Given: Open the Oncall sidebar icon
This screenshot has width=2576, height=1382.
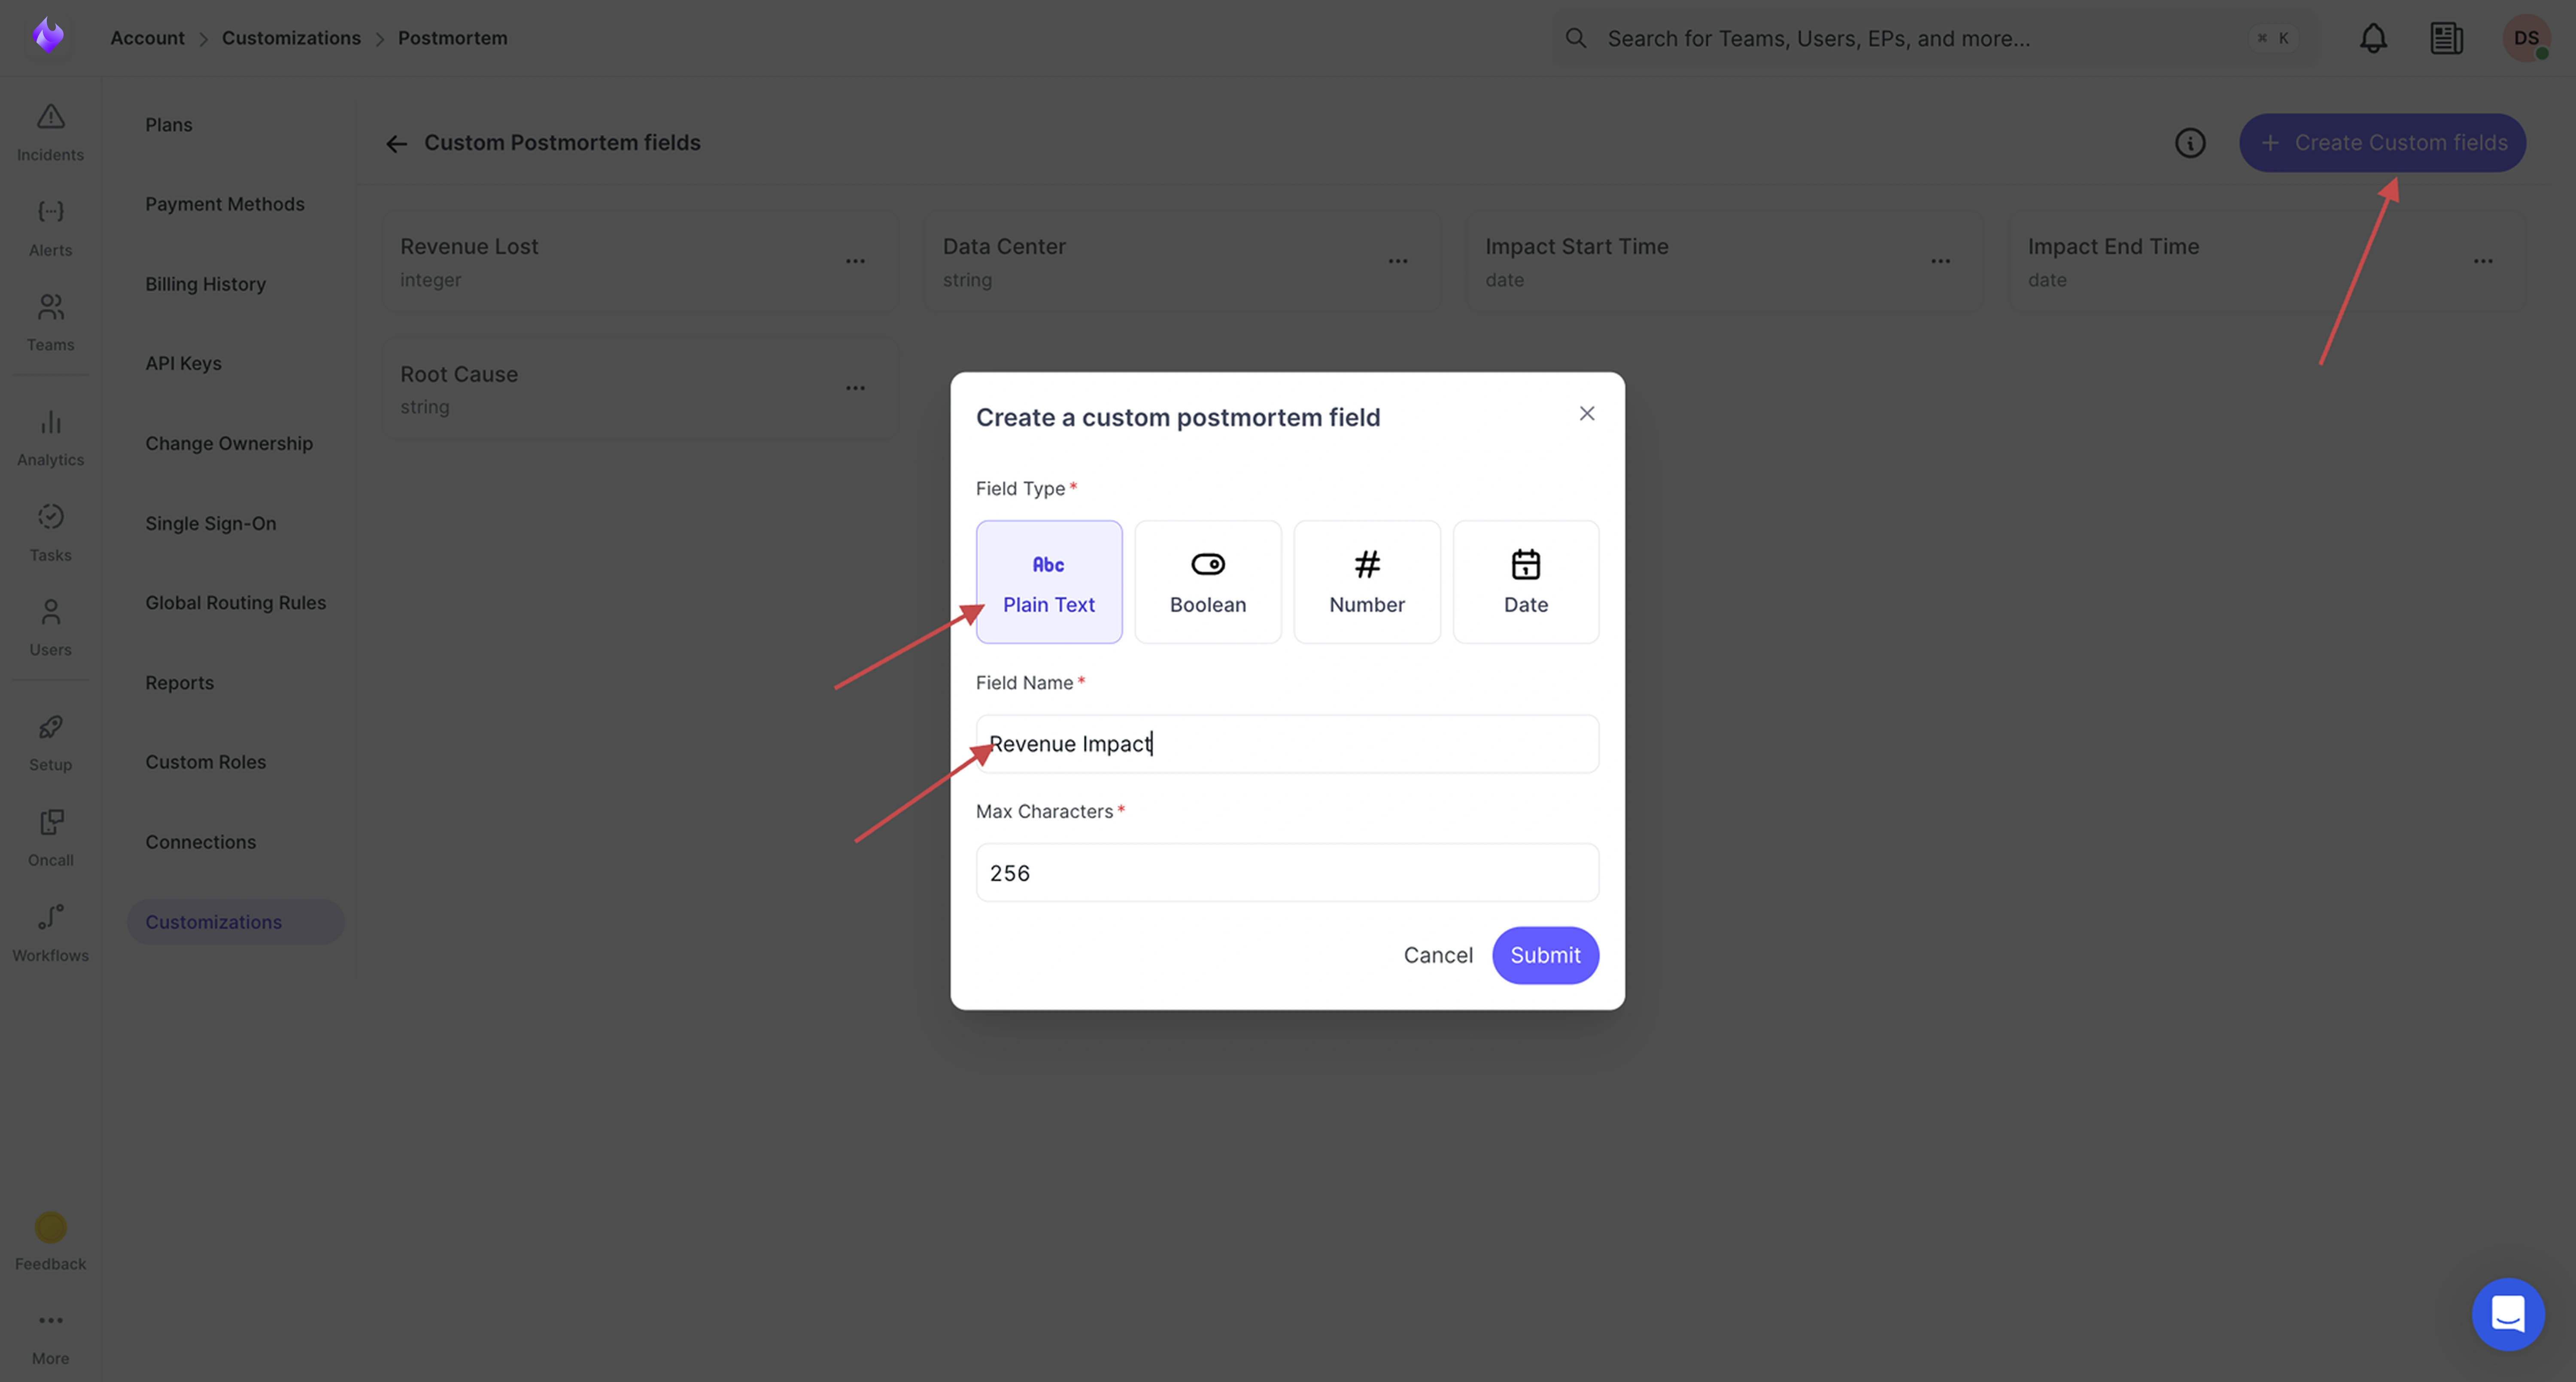Looking at the screenshot, I should point(50,836).
